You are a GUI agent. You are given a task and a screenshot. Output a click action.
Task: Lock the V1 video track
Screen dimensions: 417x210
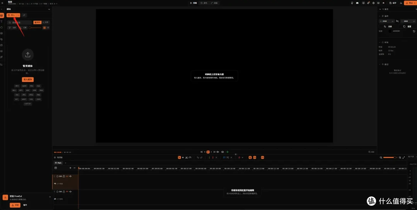pos(64,176)
